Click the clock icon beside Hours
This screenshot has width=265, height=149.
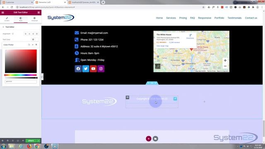(77, 53)
